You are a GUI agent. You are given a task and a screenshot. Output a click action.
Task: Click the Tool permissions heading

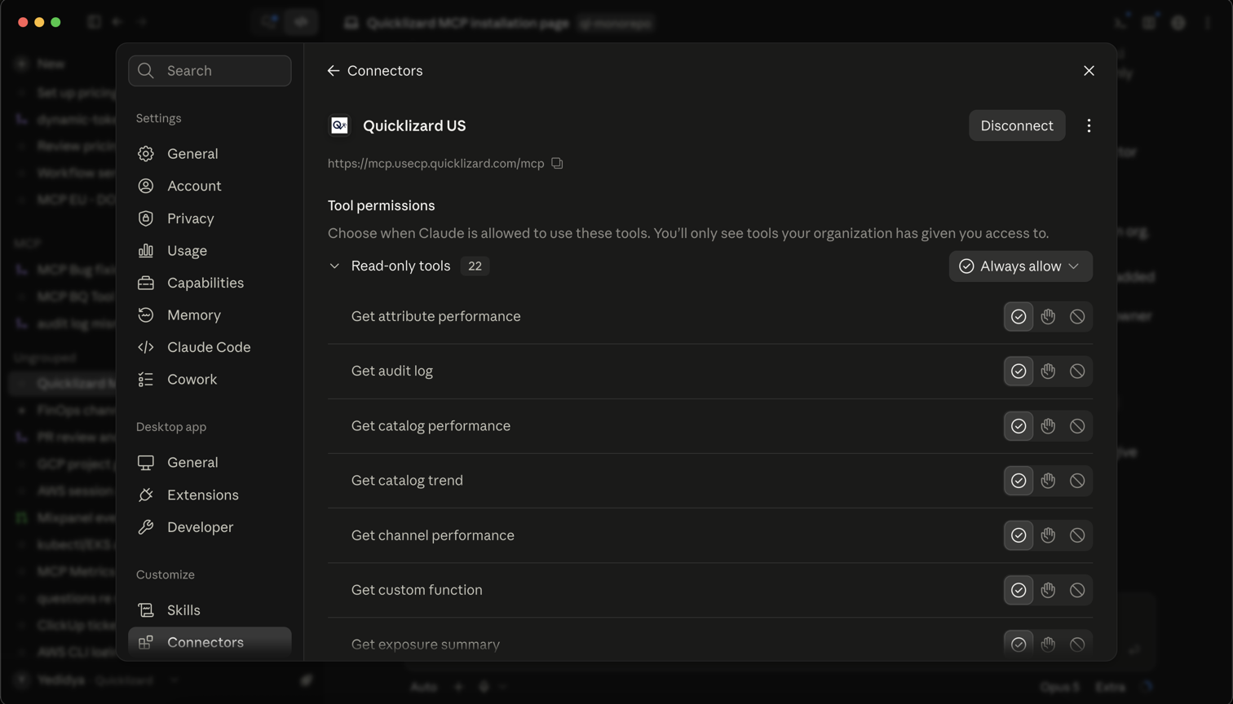[381, 205]
